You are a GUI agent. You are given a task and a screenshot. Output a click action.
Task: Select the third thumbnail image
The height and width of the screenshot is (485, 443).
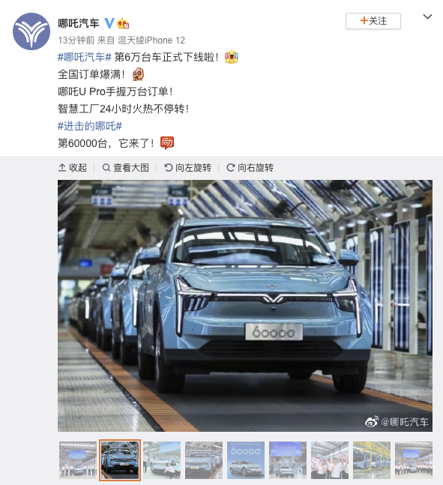[x=162, y=460]
